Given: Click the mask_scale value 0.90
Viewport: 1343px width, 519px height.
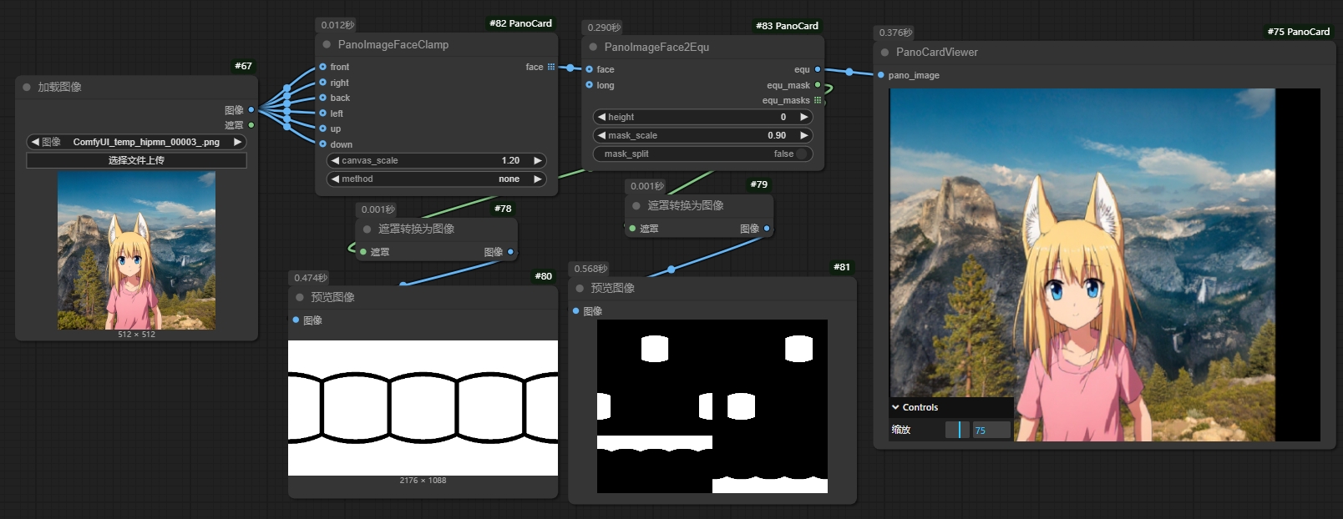Looking at the screenshot, I should click(777, 135).
